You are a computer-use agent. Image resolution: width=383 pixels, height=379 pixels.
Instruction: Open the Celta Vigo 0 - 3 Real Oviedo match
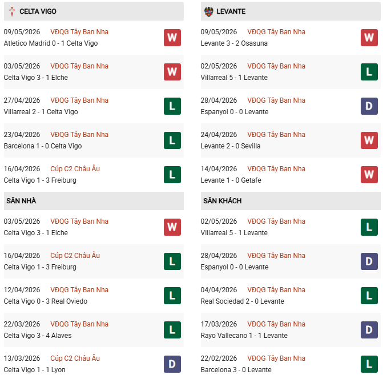point(46,301)
